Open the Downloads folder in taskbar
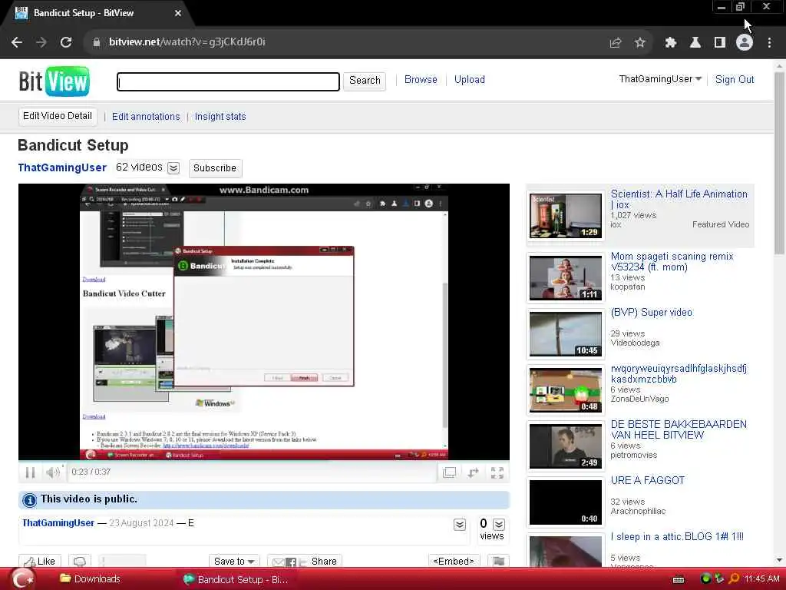 click(x=91, y=579)
